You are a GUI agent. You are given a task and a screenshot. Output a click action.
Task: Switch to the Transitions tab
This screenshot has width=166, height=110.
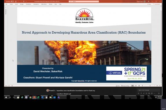click(x=28, y=4)
